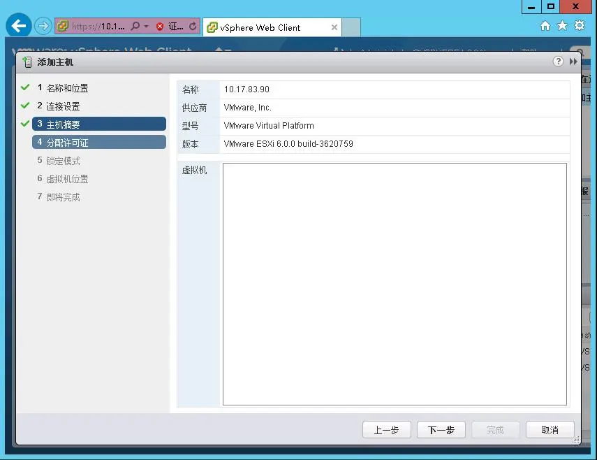Open a new blank browser tab
This screenshot has width=597, height=460.
(x=351, y=27)
